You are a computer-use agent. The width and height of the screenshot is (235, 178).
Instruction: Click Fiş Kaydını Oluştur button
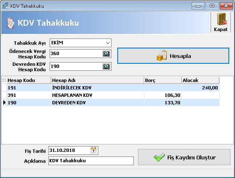click(x=184, y=157)
